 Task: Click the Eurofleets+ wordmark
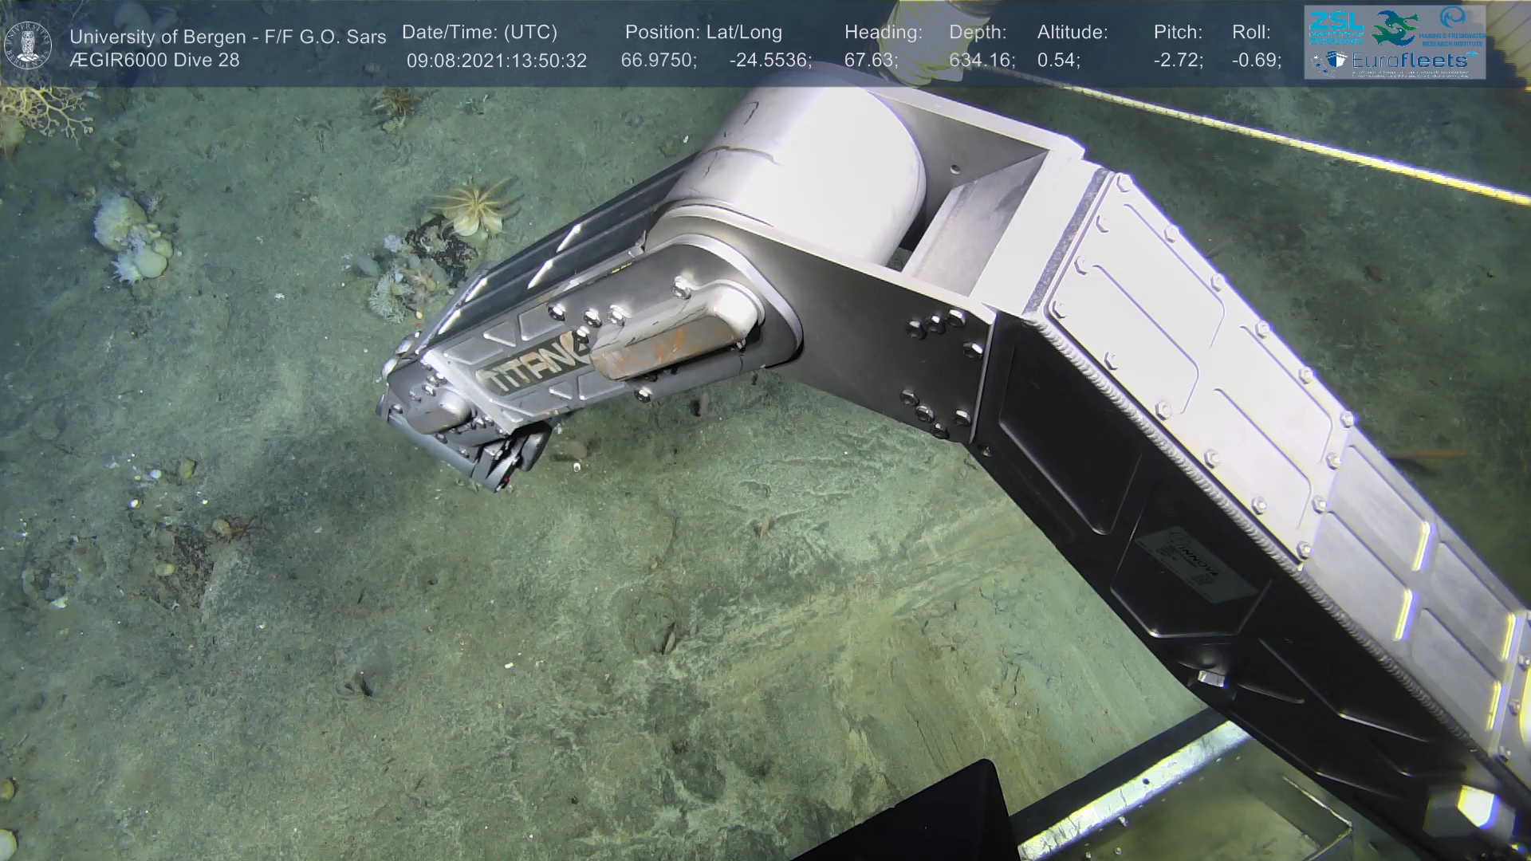point(1407,61)
